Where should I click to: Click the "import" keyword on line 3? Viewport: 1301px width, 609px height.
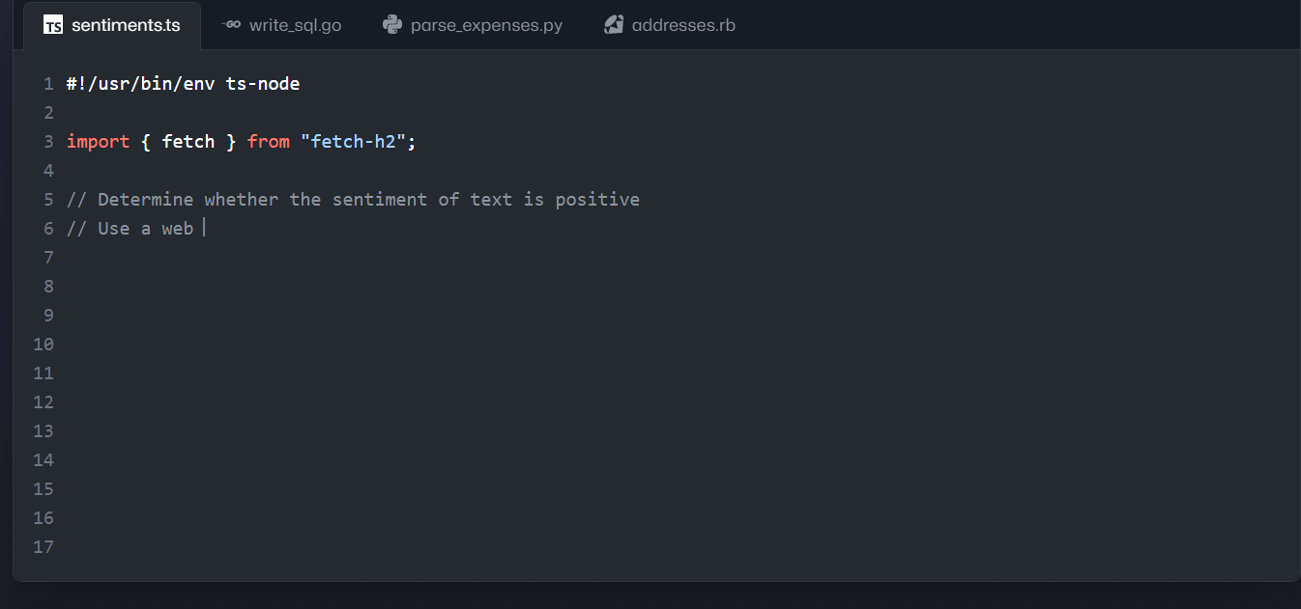coord(98,142)
